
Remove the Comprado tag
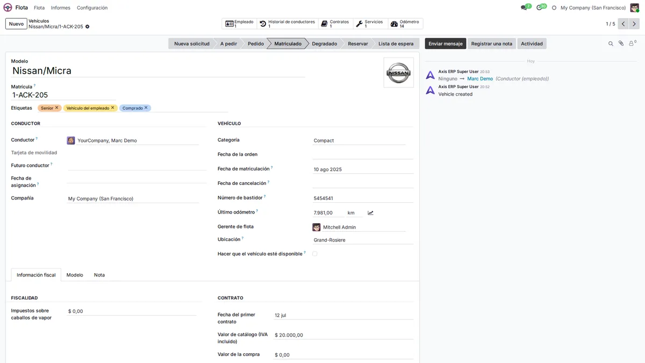(x=146, y=108)
